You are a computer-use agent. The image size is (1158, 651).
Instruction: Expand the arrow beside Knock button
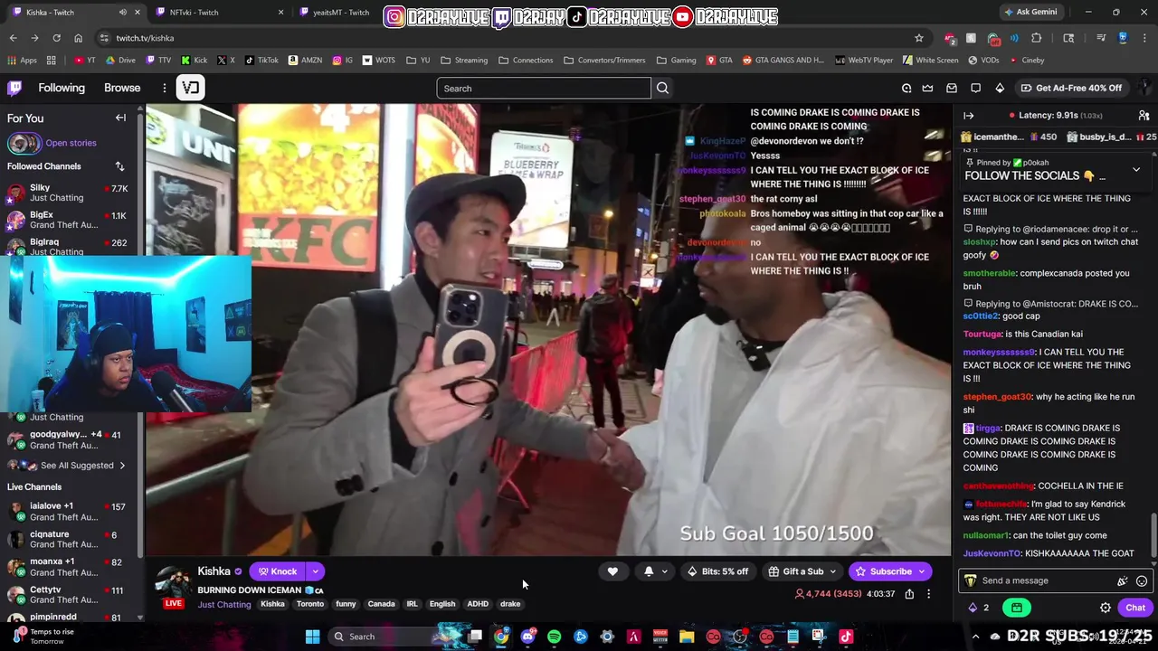(315, 571)
